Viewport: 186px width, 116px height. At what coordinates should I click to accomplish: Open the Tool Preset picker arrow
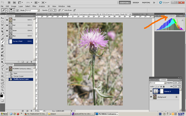coord(6,10)
